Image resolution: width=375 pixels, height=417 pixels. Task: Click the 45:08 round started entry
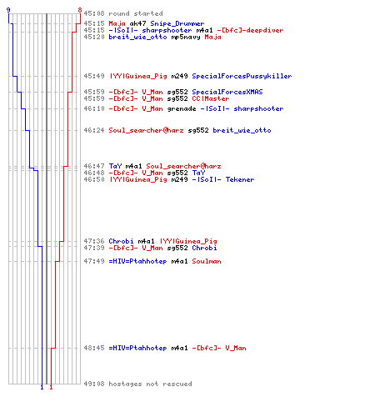(123, 13)
